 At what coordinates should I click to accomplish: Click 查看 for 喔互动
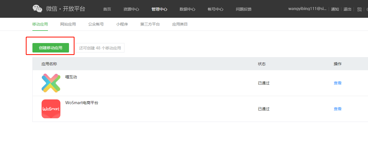coord(338,83)
